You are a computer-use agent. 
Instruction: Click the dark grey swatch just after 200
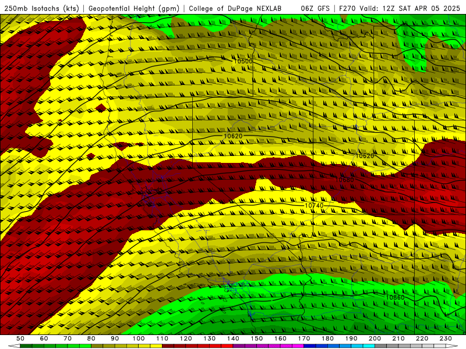[x=381, y=346]
